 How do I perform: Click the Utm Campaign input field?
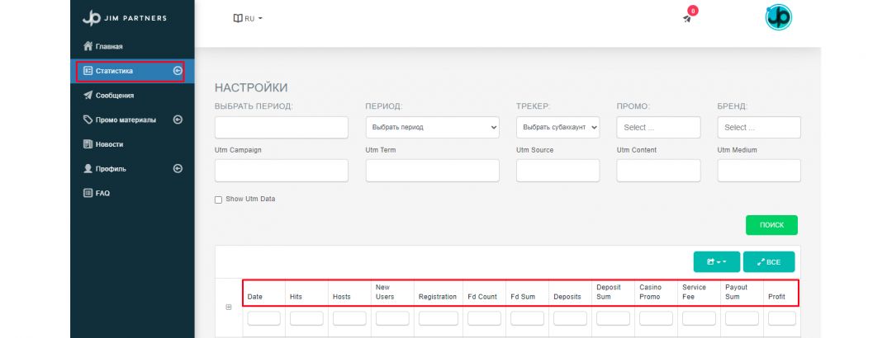[281, 171]
